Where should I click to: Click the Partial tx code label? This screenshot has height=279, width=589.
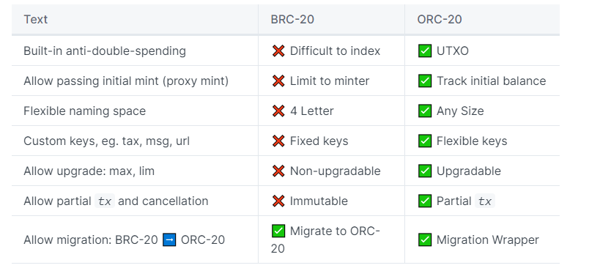pyautogui.click(x=485, y=201)
